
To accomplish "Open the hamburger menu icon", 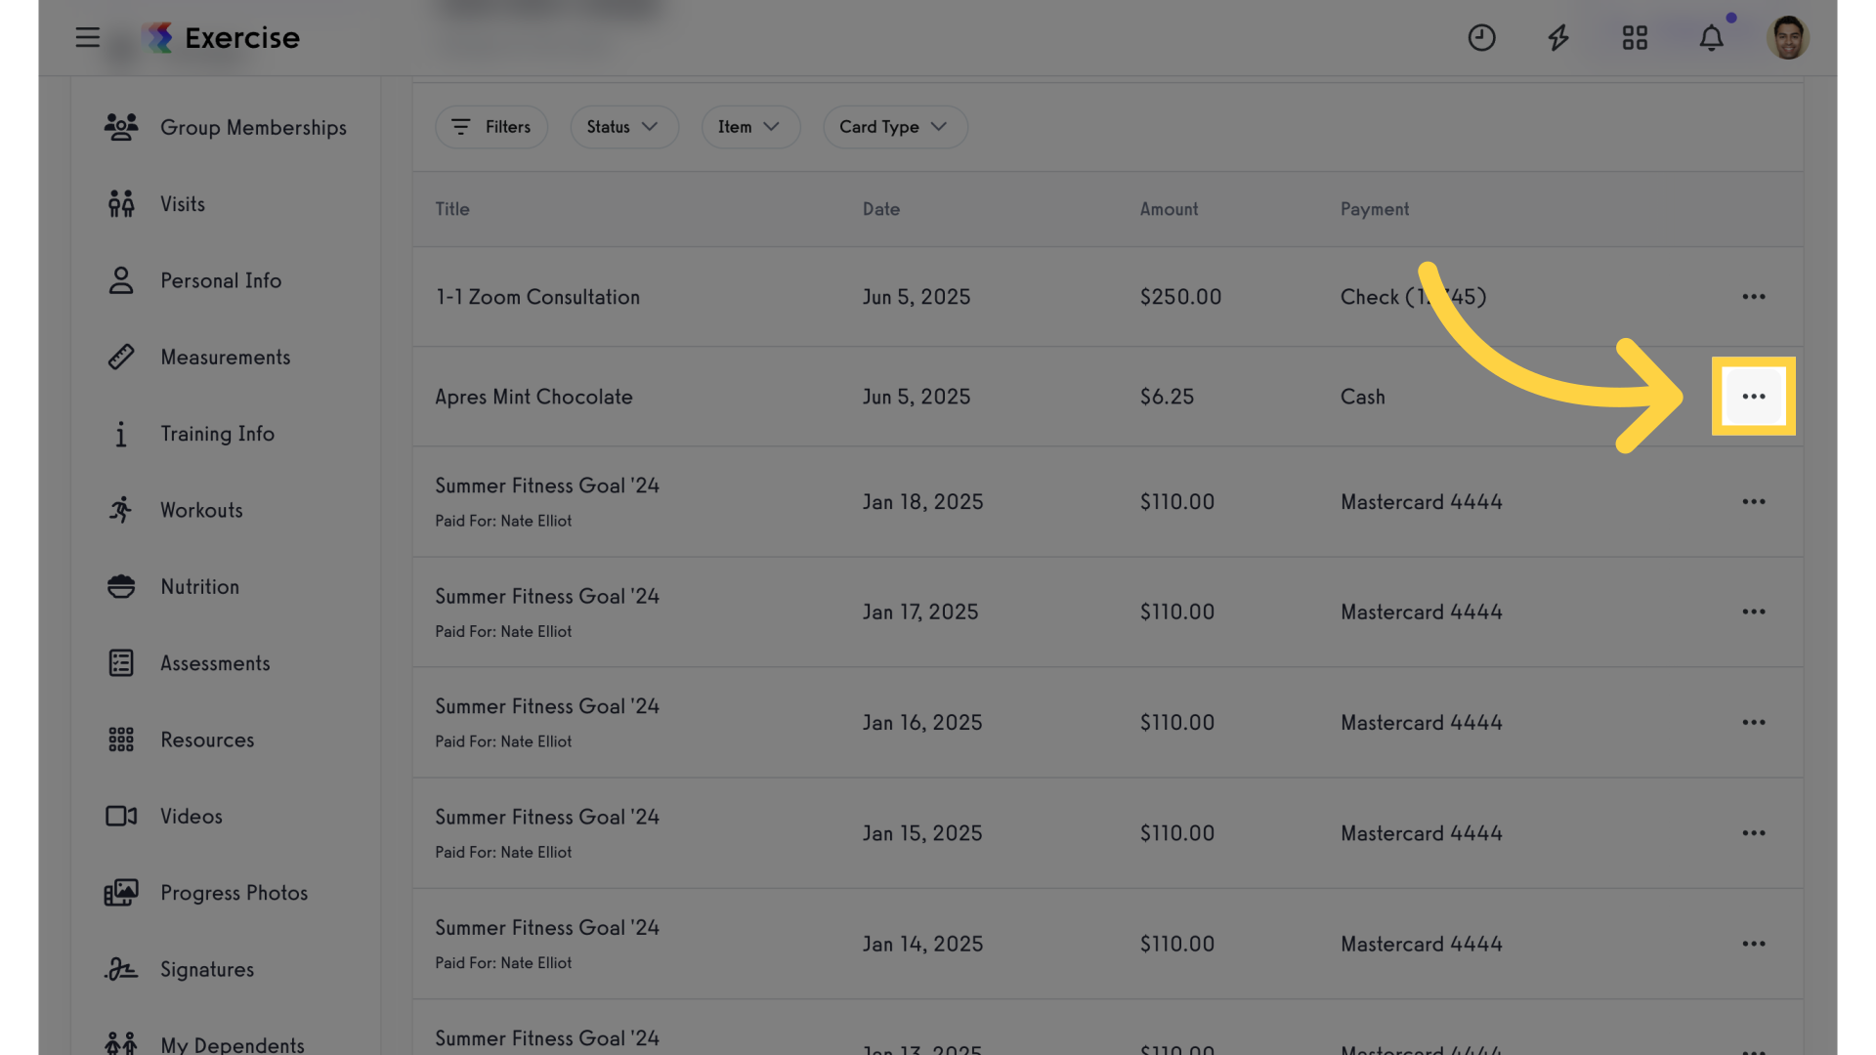I will 88,38.
